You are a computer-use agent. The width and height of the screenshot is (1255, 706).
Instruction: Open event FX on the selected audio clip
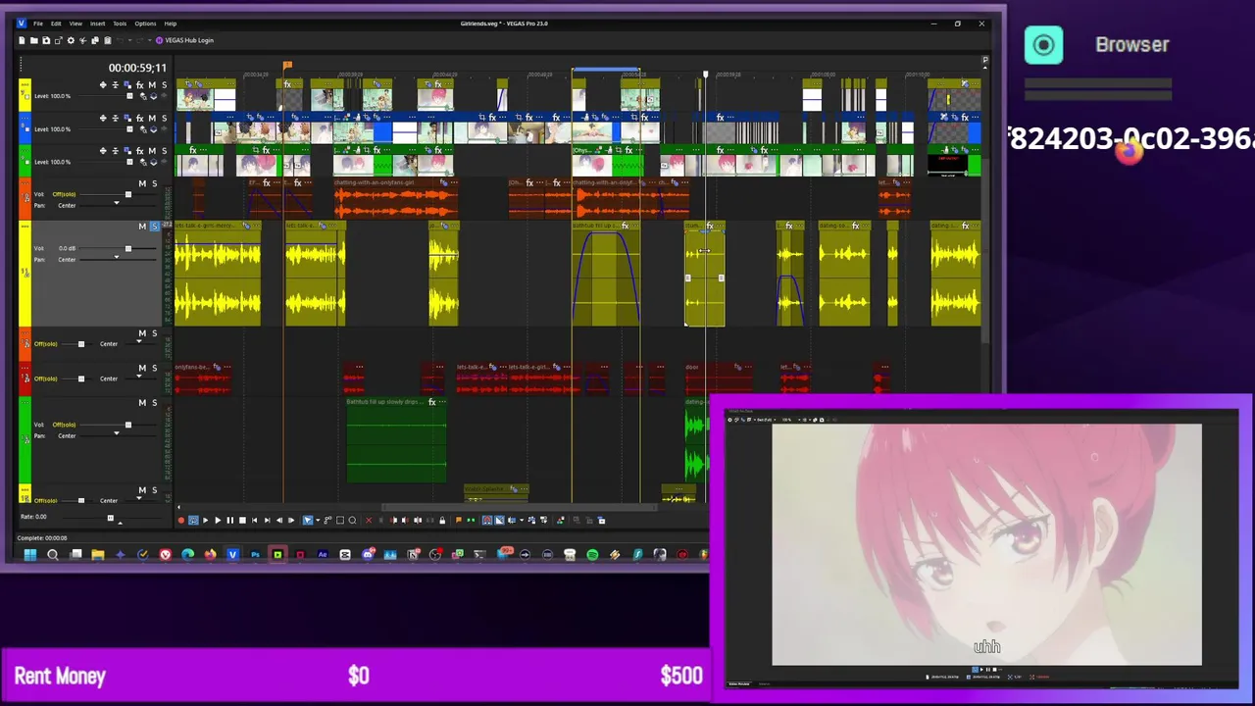[710, 227]
